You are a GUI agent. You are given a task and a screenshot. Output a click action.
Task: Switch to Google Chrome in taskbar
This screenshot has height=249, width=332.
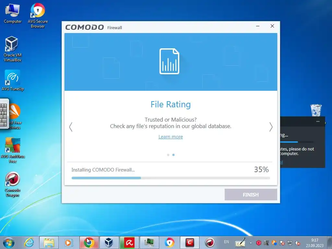[89, 243]
